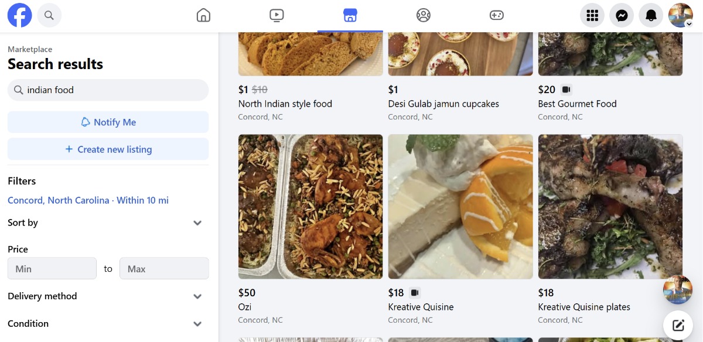Open the Messenger chat icon
This screenshot has width=703, height=342.
(x=622, y=16)
